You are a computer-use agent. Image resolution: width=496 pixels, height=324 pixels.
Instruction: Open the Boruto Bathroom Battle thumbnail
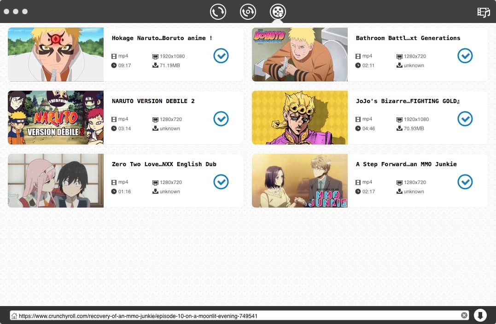pyautogui.click(x=299, y=54)
